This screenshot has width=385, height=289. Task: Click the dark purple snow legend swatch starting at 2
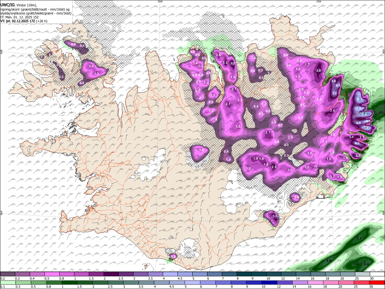click(x=111, y=274)
